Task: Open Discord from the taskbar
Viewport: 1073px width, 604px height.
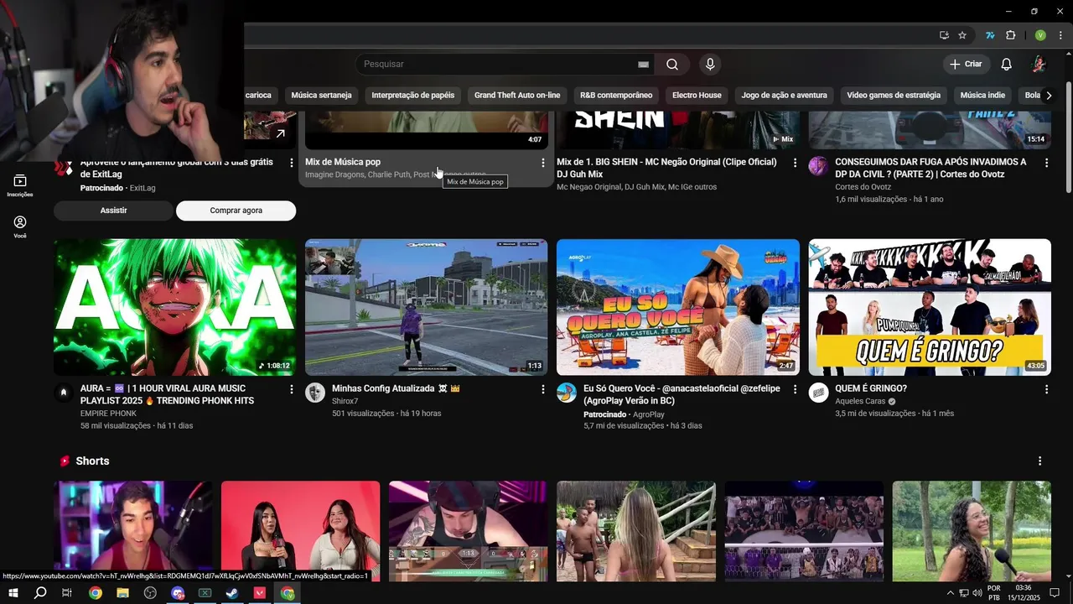Action: point(178,593)
